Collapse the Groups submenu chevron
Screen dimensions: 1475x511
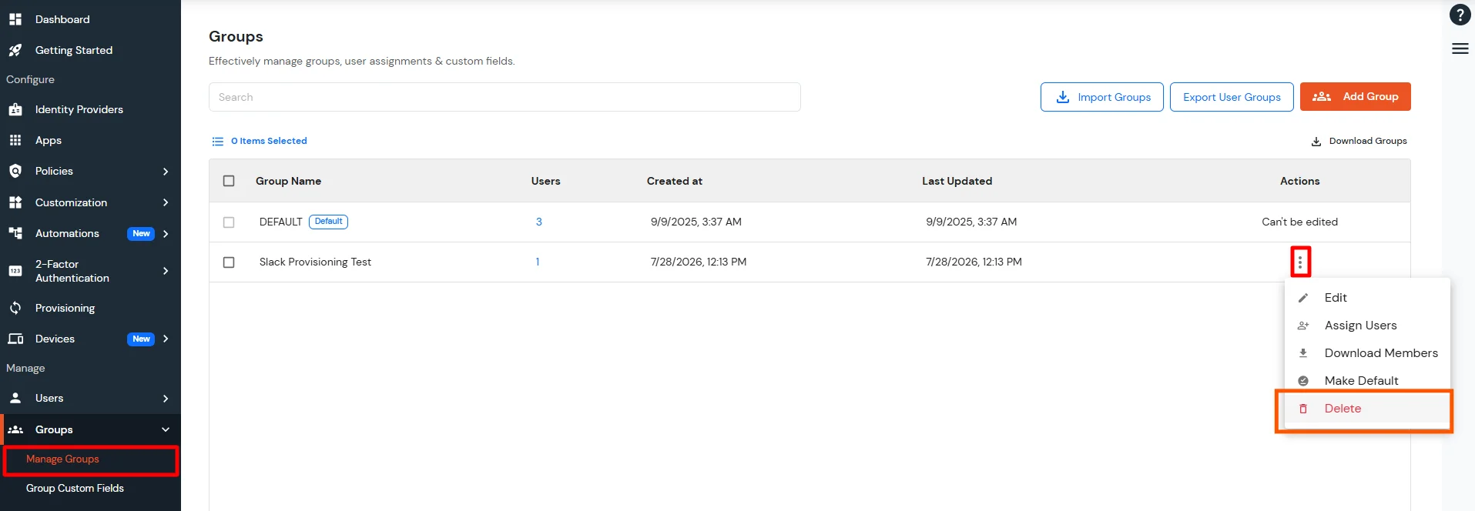tap(166, 429)
